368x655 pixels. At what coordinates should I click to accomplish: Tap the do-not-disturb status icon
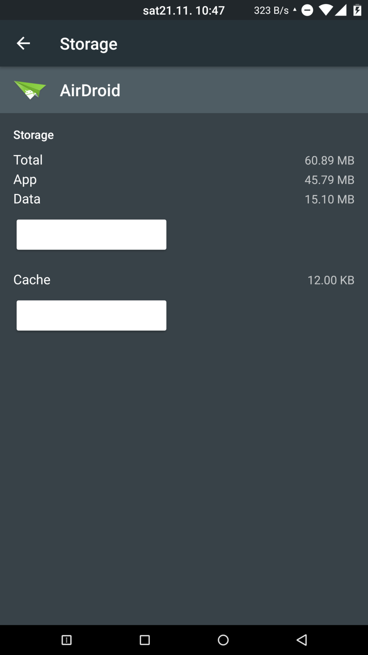[x=307, y=10]
